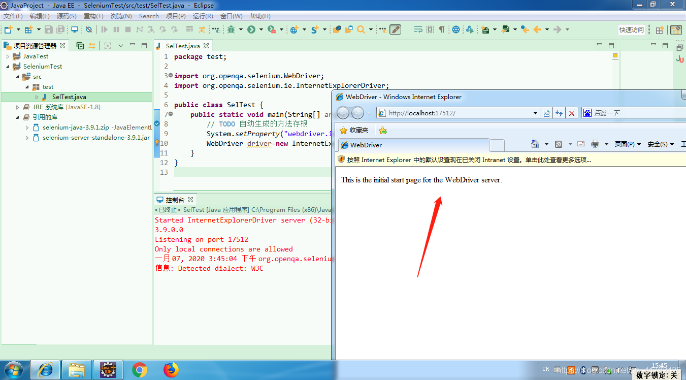Open the Back navigation history dropdown

(547, 29)
